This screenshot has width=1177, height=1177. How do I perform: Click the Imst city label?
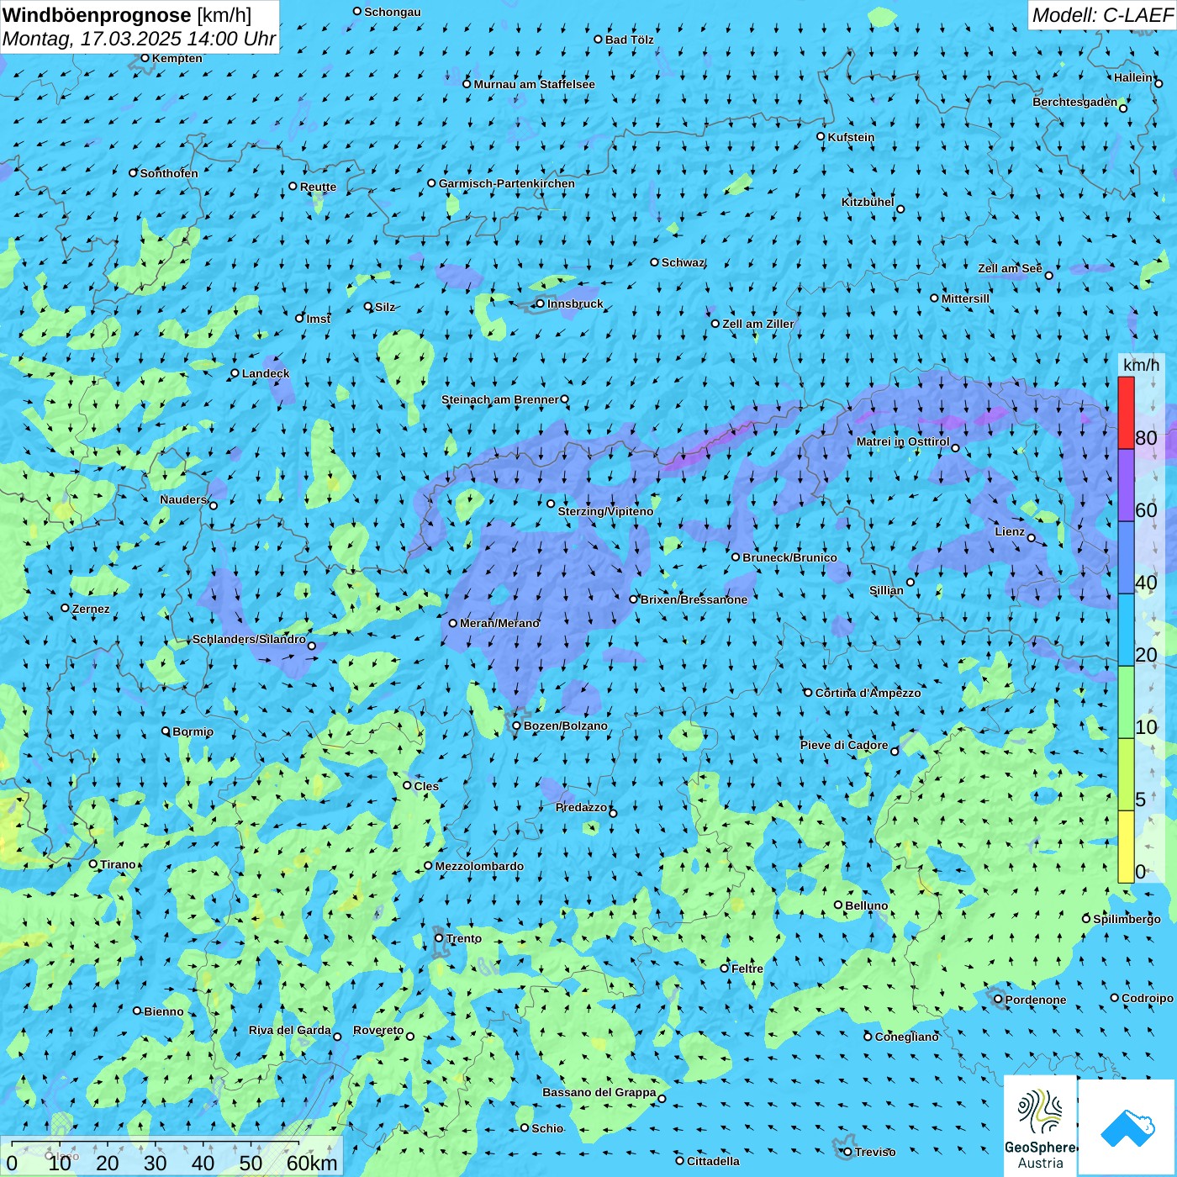click(319, 319)
